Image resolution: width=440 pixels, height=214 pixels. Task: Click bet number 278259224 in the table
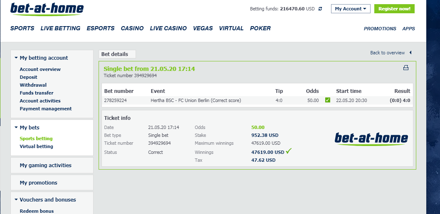pyautogui.click(x=115, y=100)
